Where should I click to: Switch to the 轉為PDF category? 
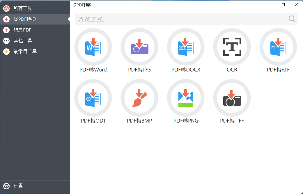click(23, 30)
